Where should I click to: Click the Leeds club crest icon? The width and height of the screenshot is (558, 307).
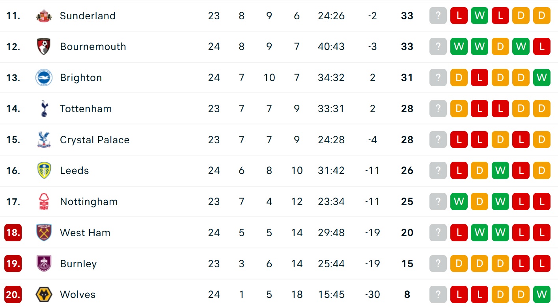point(44,170)
